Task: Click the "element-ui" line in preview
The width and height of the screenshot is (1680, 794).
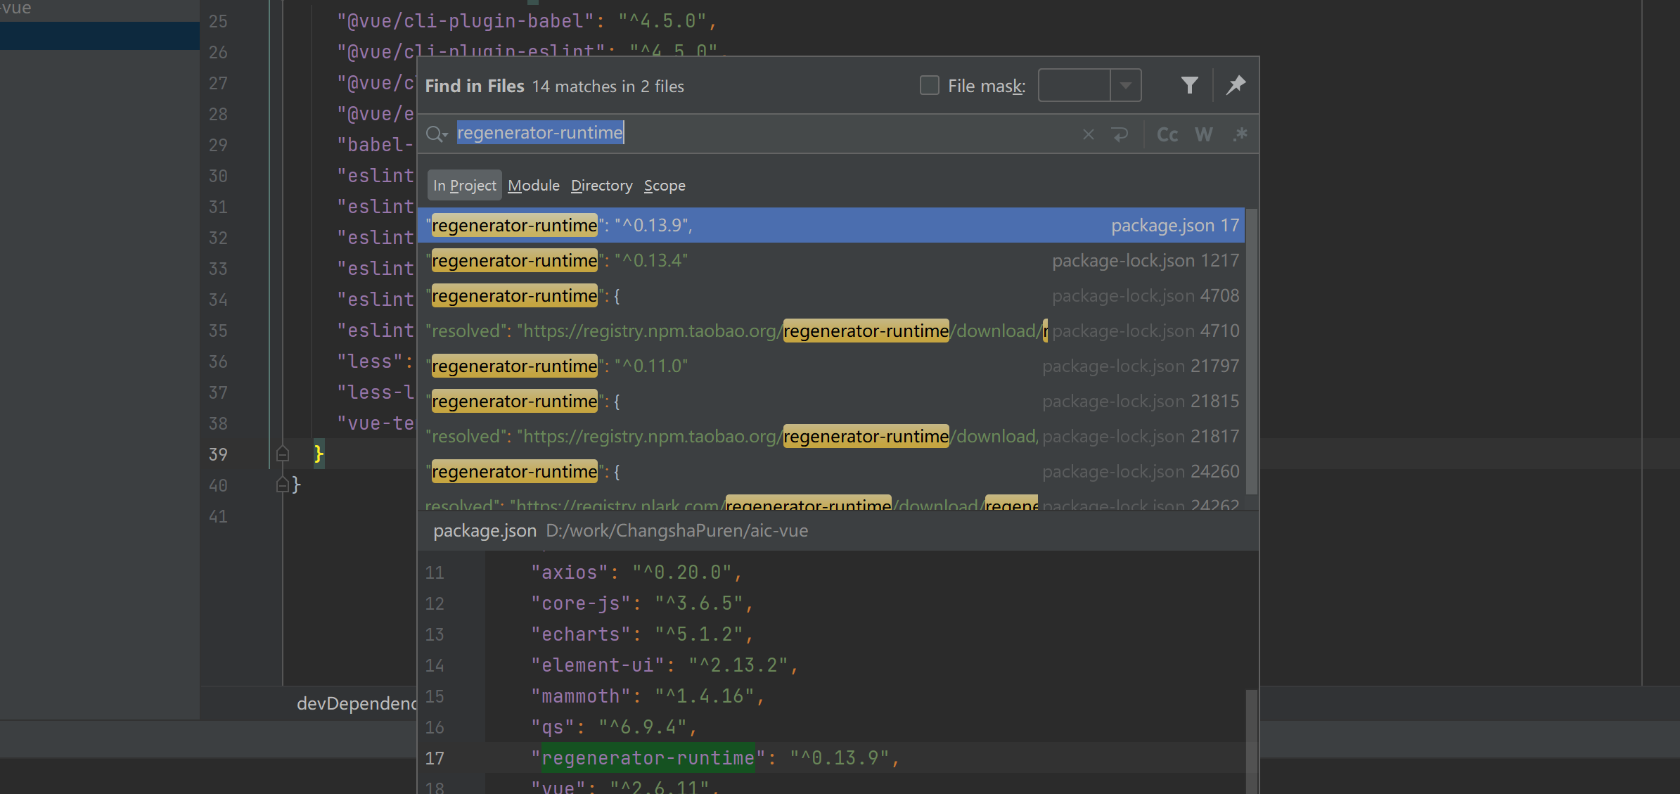Action: point(665,665)
